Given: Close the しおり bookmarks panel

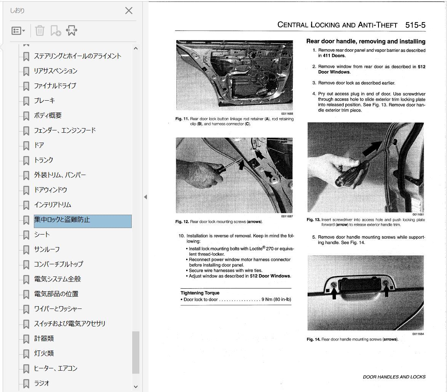Looking at the screenshot, I should click(x=129, y=11).
